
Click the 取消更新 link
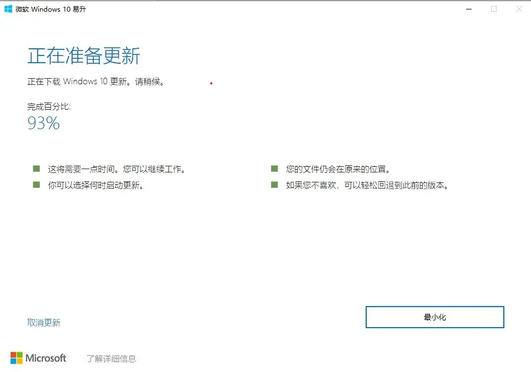pyautogui.click(x=44, y=323)
